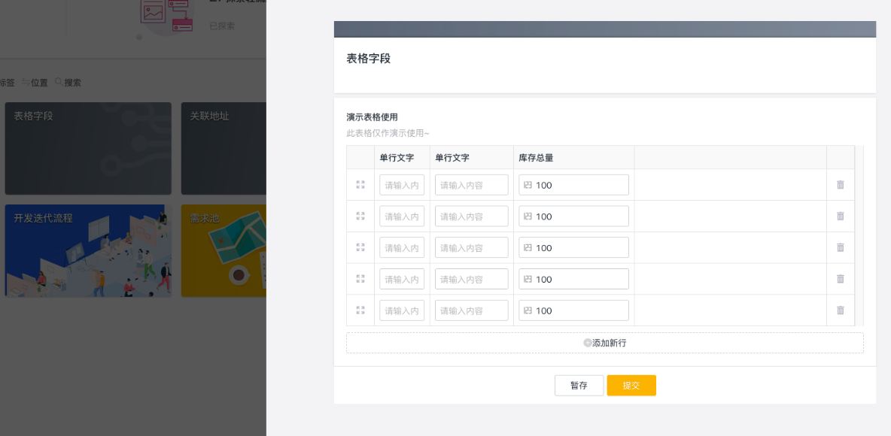Click the second 单行文字 field in row two

tap(471, 216)
